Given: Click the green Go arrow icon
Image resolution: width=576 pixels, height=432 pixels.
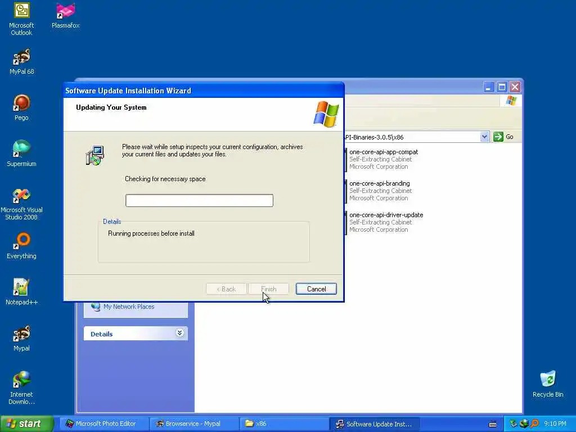Looking at the screenshot, I should pos(498,137).
